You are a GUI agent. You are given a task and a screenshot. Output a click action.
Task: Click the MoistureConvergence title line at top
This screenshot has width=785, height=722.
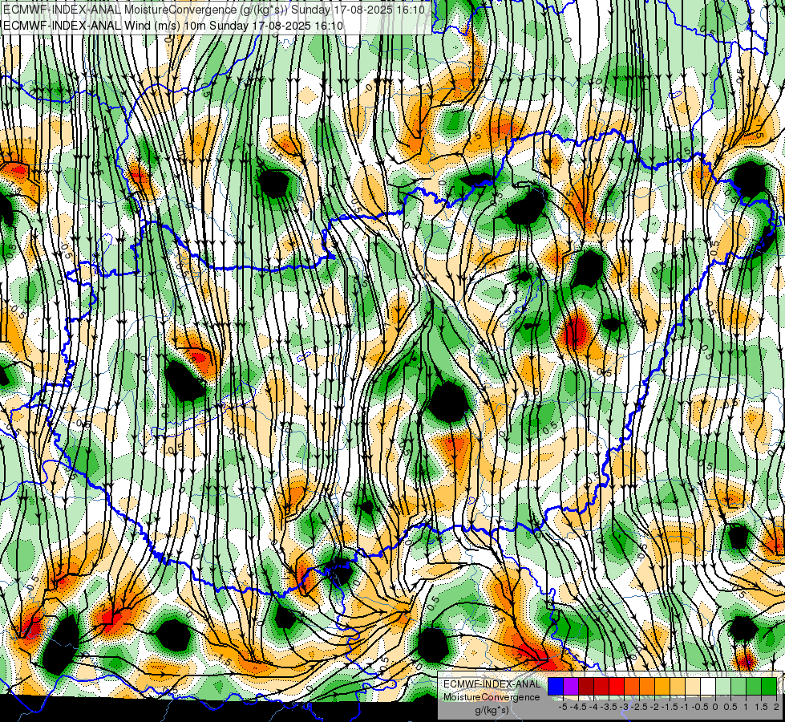click(x=214, y=10)
